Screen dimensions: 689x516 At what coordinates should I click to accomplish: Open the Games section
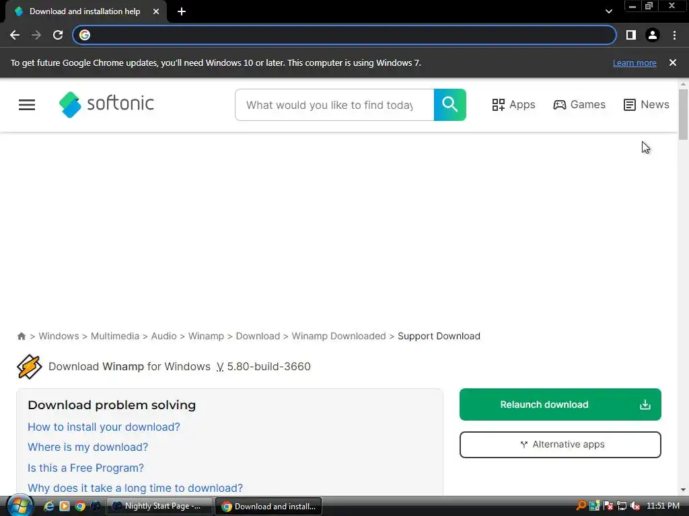pos(579,104)
